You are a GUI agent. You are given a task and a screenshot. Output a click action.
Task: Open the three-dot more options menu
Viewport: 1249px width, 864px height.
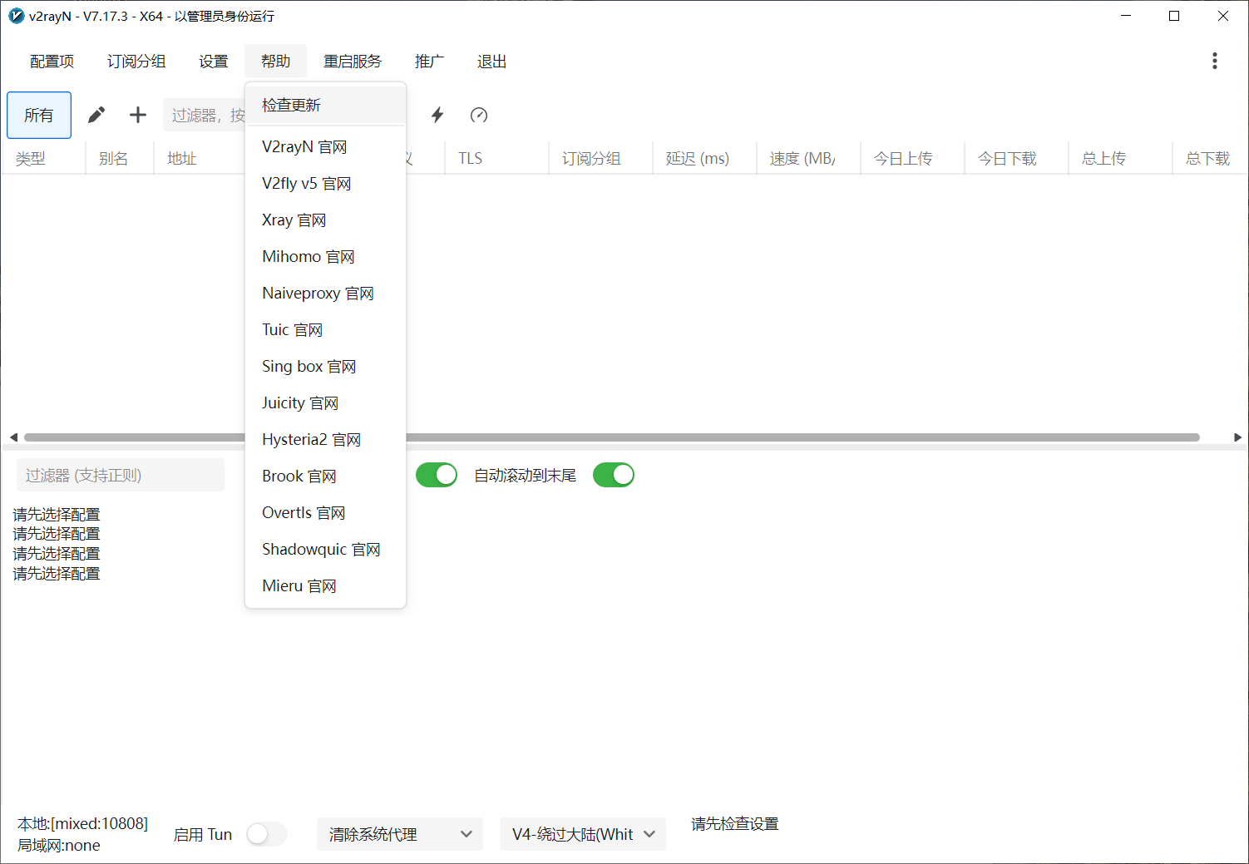[1214, 61]
